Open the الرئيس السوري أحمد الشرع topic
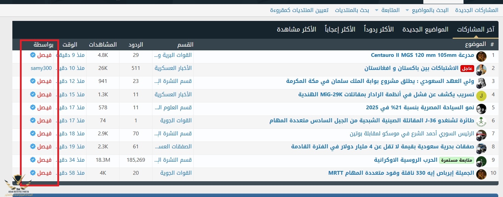The image size is (503, 197). (412, 134)
